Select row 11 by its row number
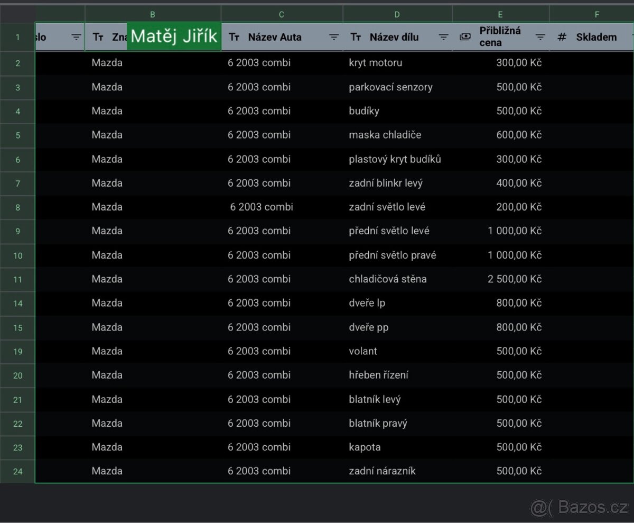This screenshot has height=523, width=634. 17,279
